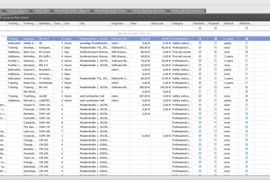Open Effectiveness check categories tab
This screenshot has height=180, width=270.
pyautogui.click(x=72, y=11)
